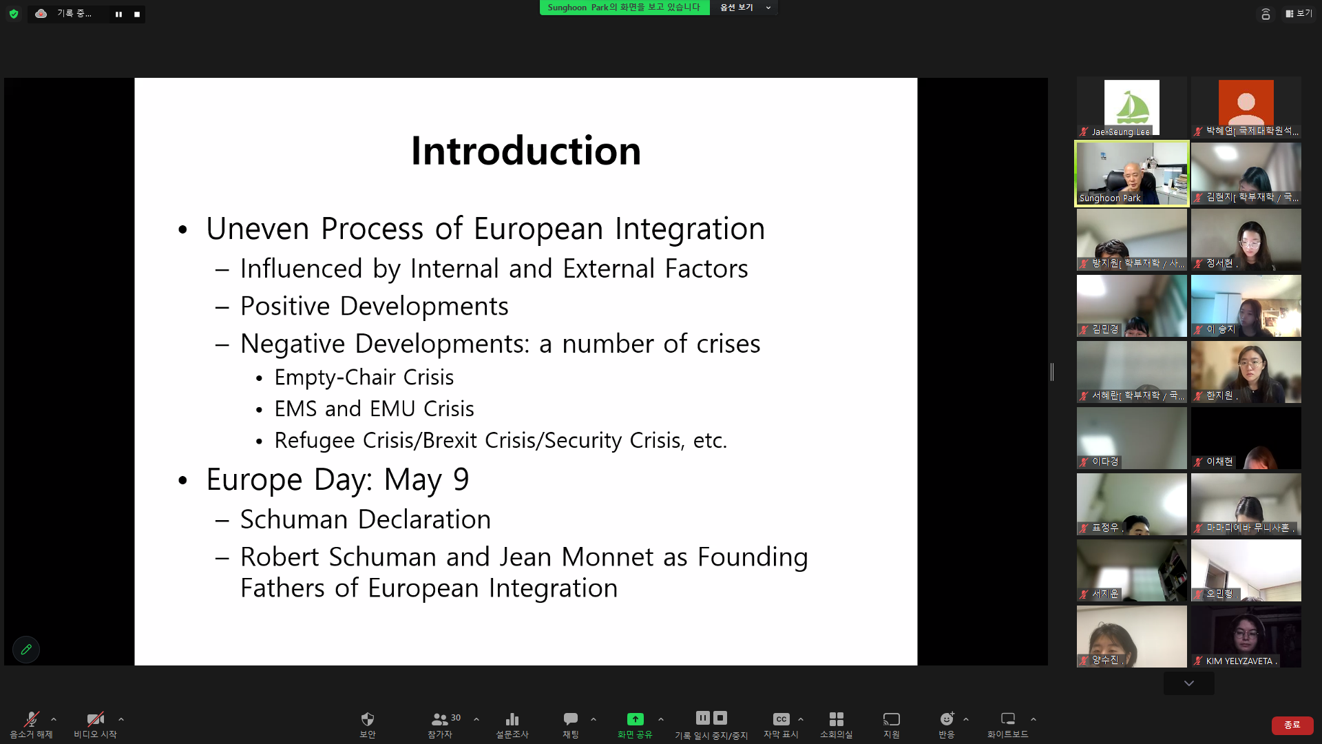The height and width of the screenshot is (744, 1322).
Task: Expand audio options arrow next to microphone
Action: point(54,719)
